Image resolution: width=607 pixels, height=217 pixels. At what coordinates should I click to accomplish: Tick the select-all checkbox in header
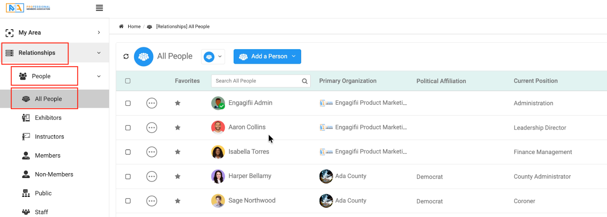[x=128, y=81]
